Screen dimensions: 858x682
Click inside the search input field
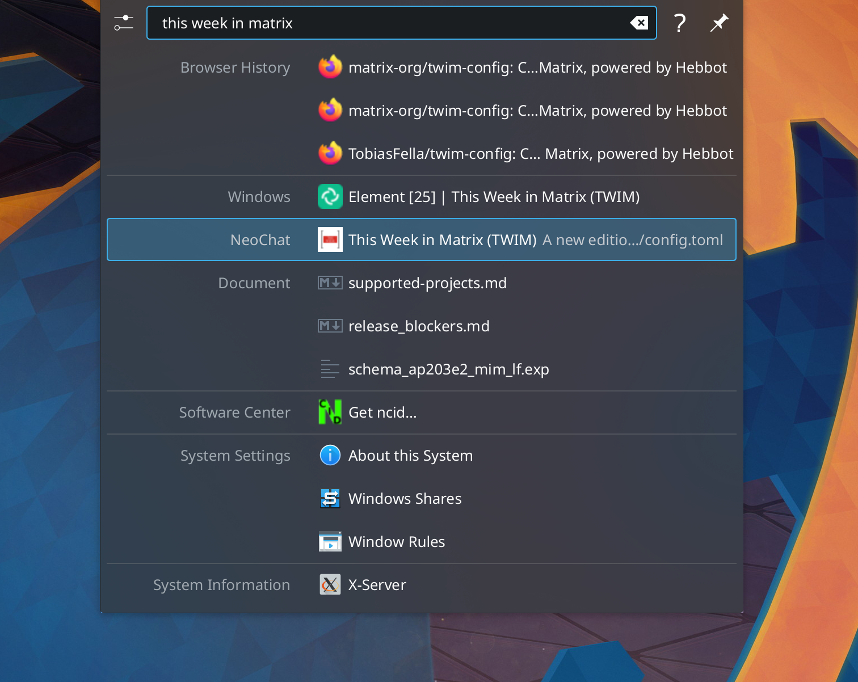(x=386, y=23)
